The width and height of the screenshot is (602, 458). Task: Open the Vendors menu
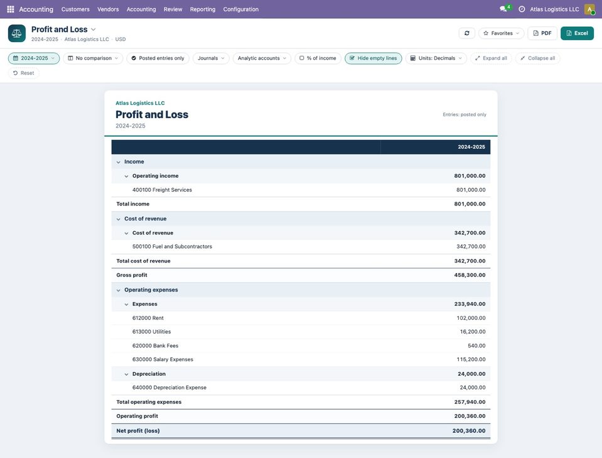pos(108,9)
